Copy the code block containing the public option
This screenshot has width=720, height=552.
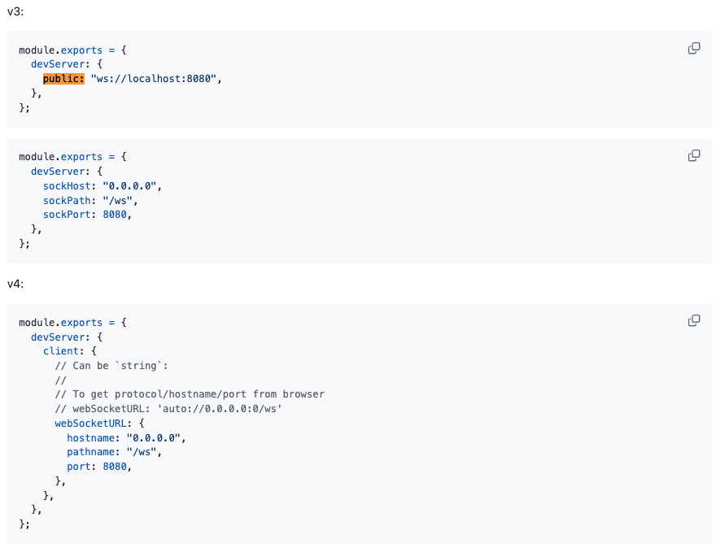coord(694,48)
